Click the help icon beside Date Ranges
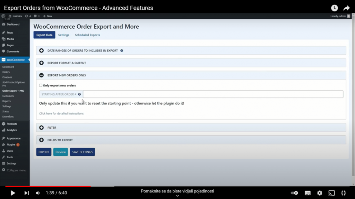The image size is (355, 199). pos(122,50)
